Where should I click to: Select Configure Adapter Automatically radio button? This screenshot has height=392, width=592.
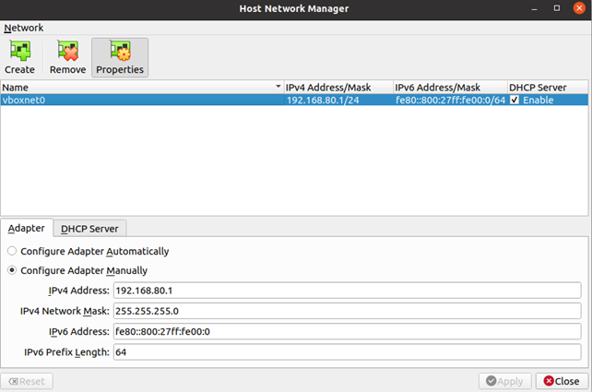pos(12,251)
